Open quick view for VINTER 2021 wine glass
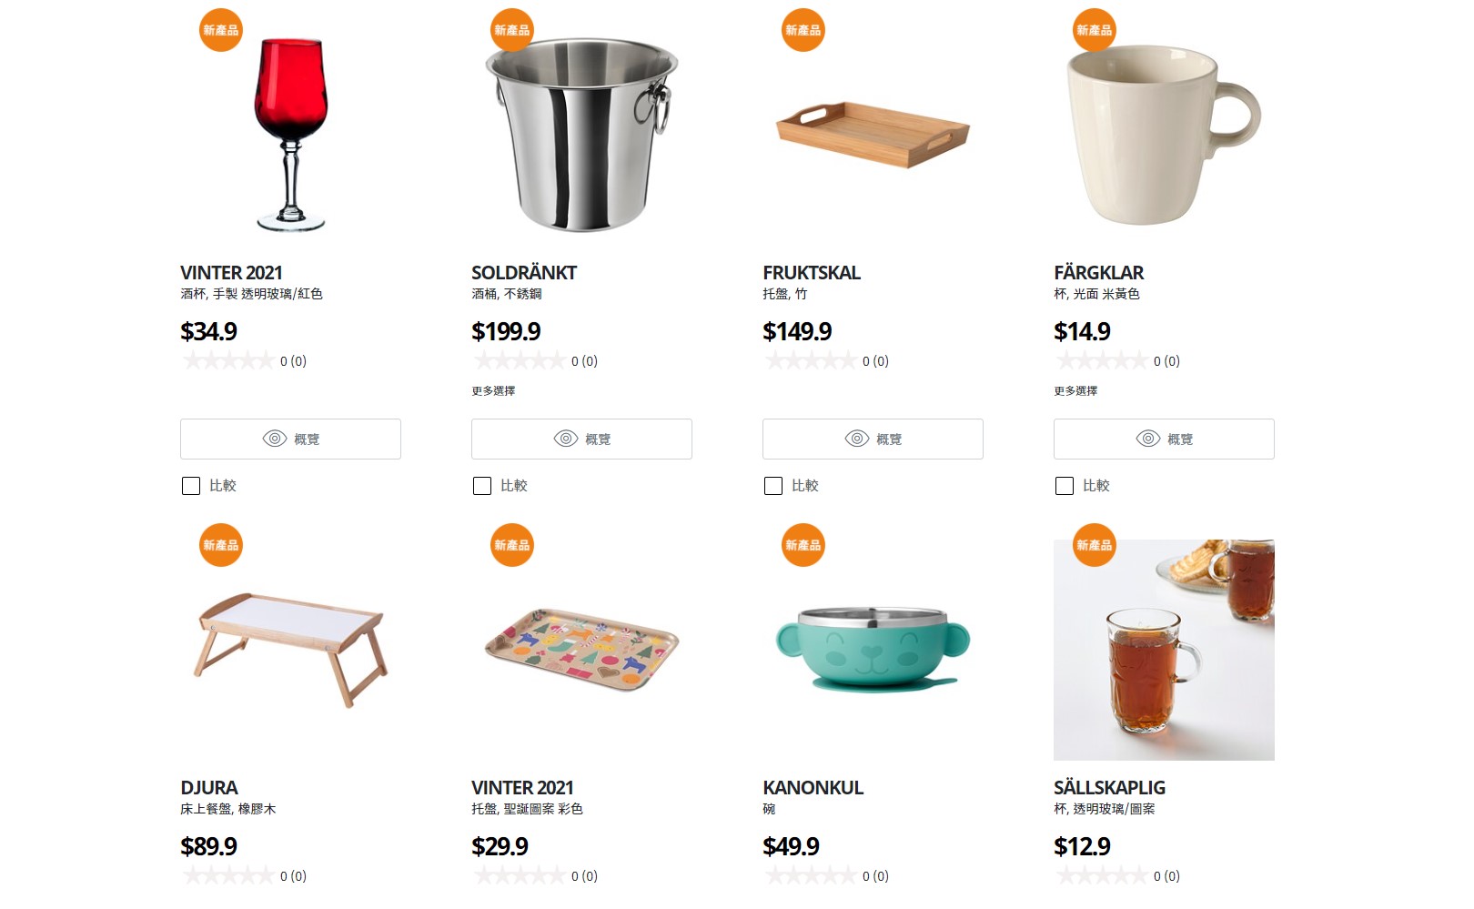Screen dimensions: 1474x909 (290, 439)
